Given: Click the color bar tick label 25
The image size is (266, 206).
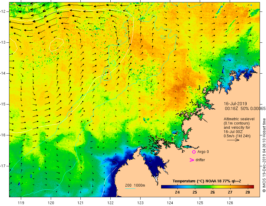Looking at the screenshot, I should coord(195,192).
